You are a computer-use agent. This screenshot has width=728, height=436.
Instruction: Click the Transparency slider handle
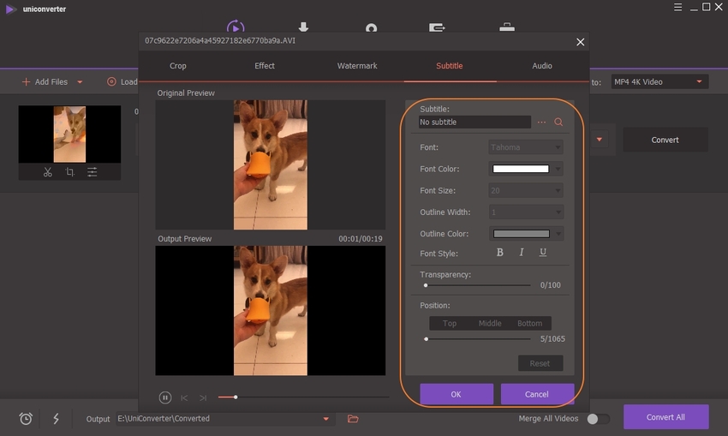click(426, 285)
